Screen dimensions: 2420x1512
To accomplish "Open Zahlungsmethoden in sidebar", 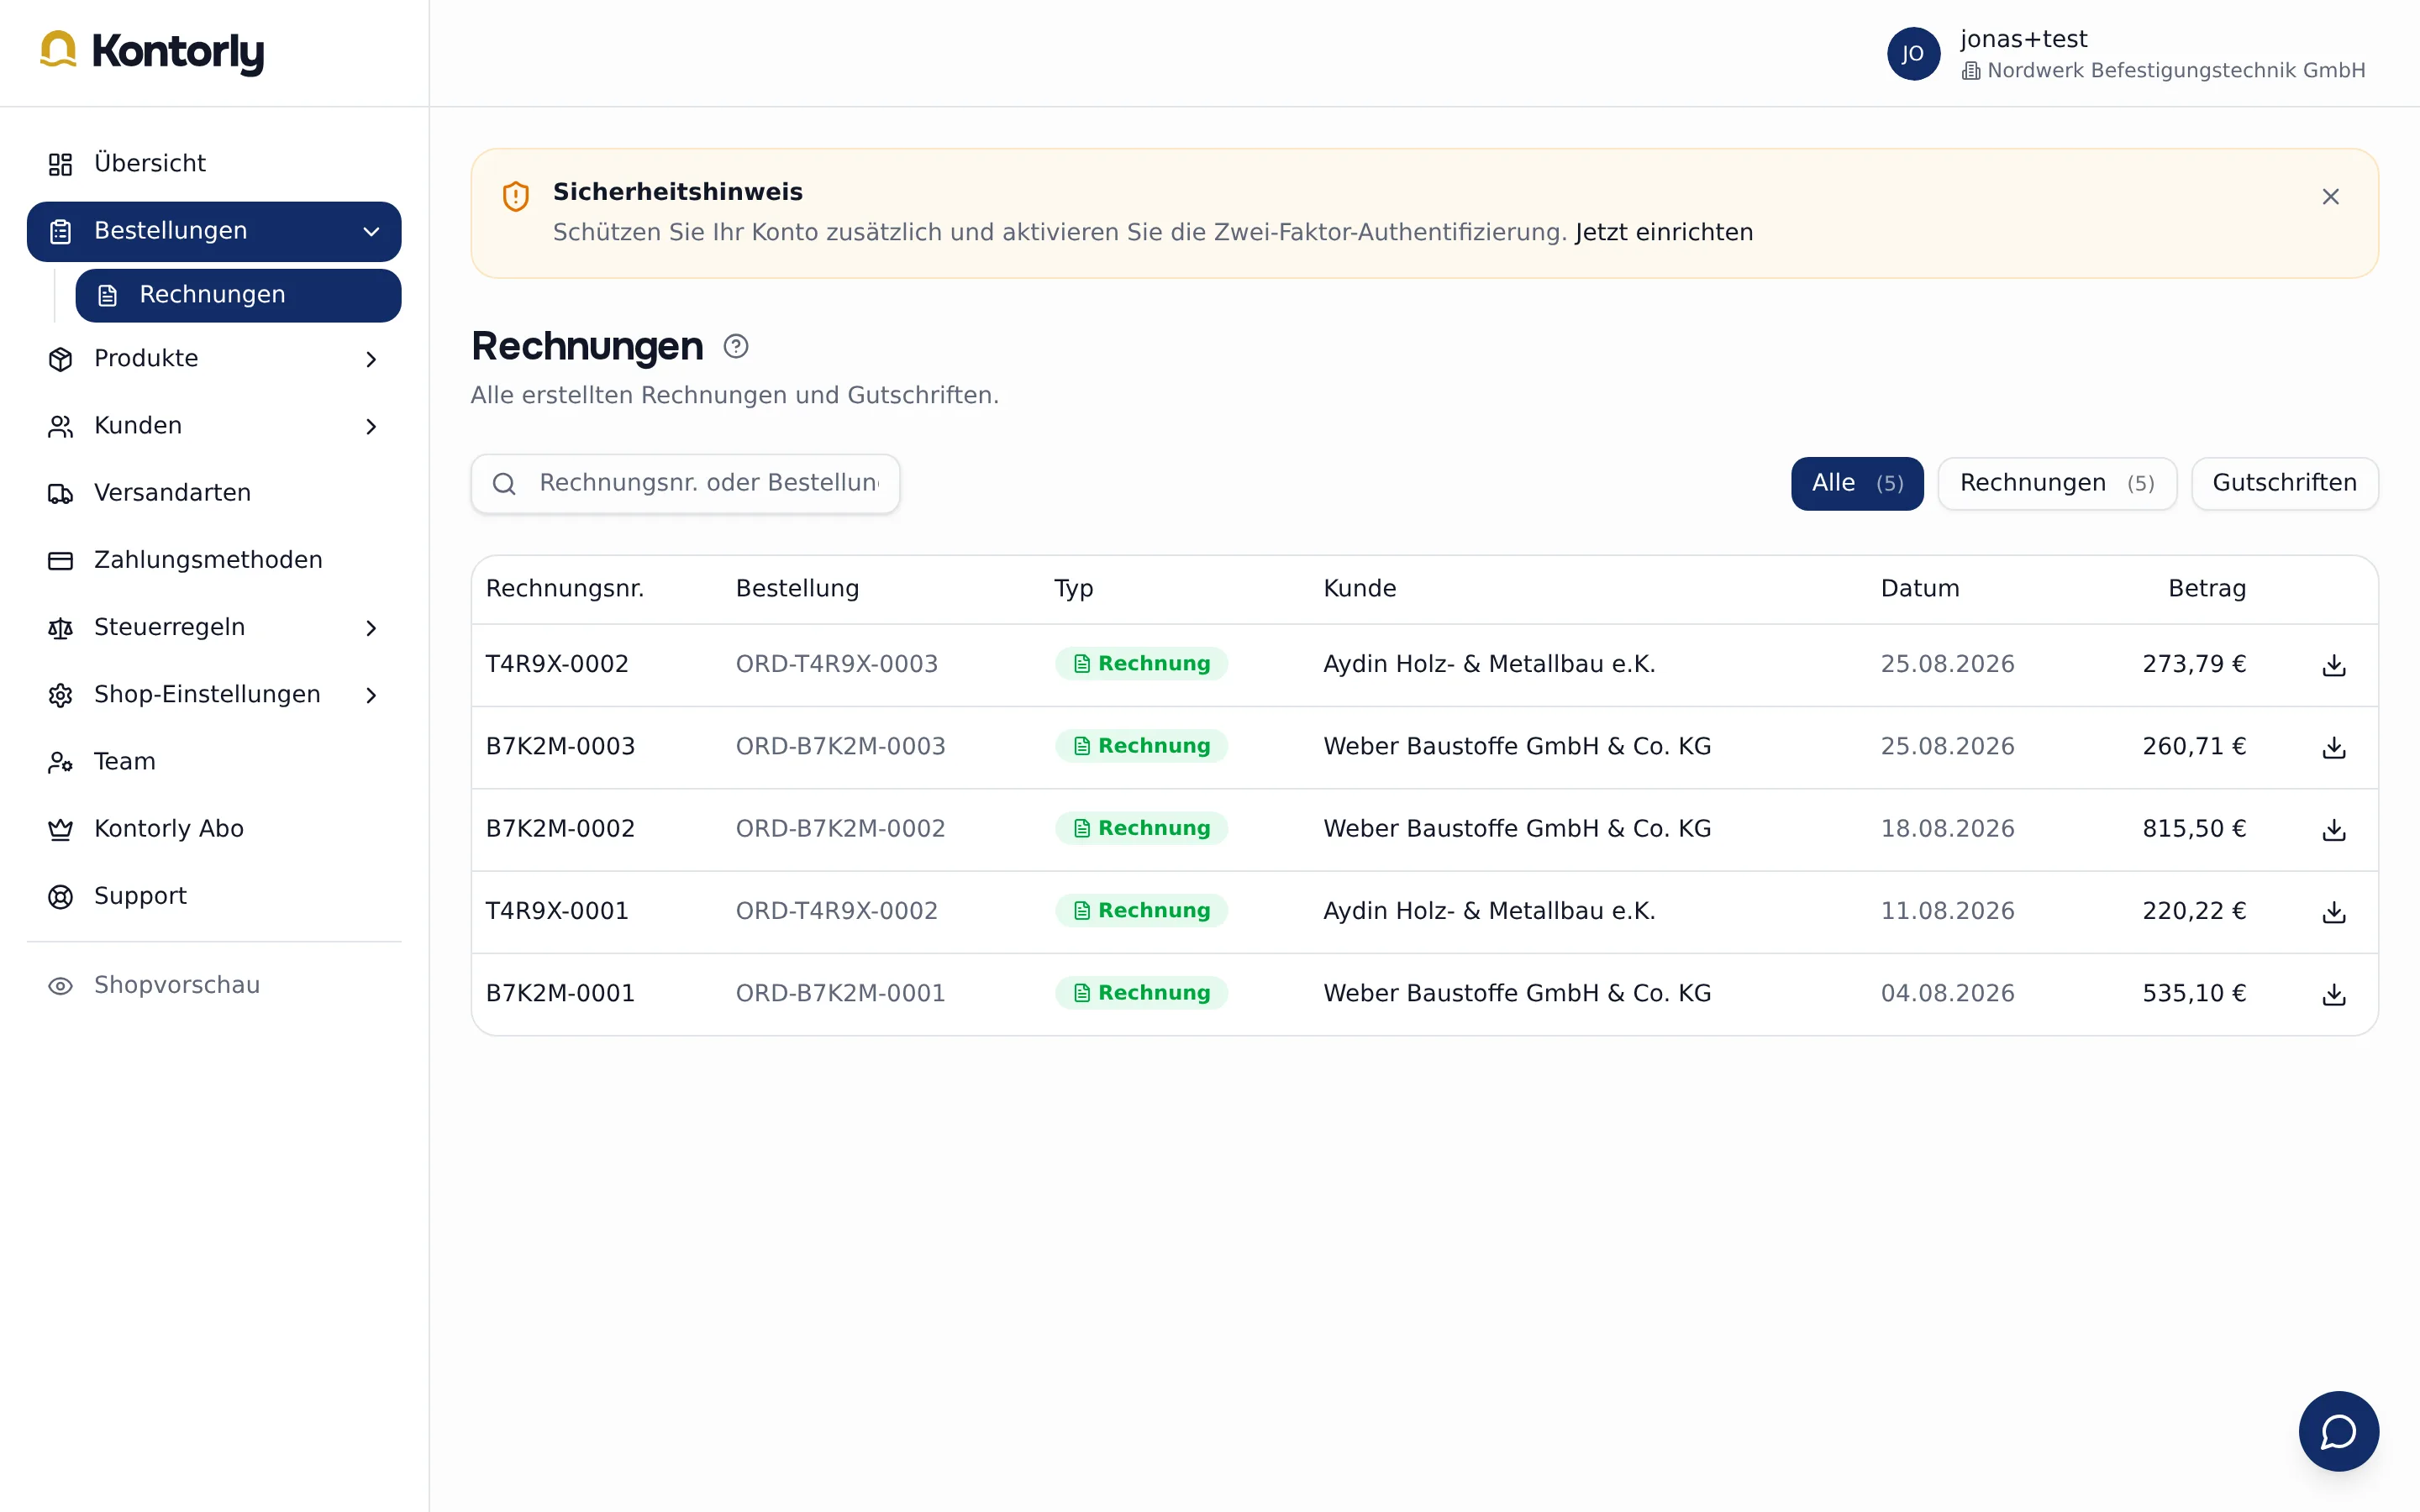I will pos(214,560).
